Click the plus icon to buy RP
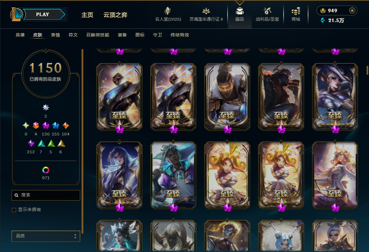The height and width of the screenshot is (252, 369). [x=352, y=10]
